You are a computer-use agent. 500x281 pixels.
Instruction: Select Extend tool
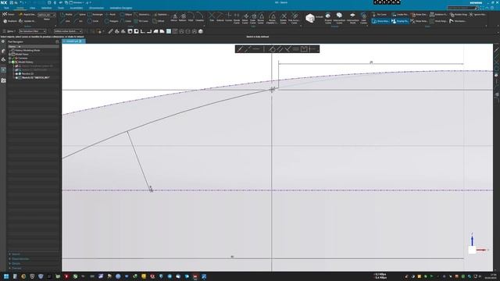pos(220,17)
